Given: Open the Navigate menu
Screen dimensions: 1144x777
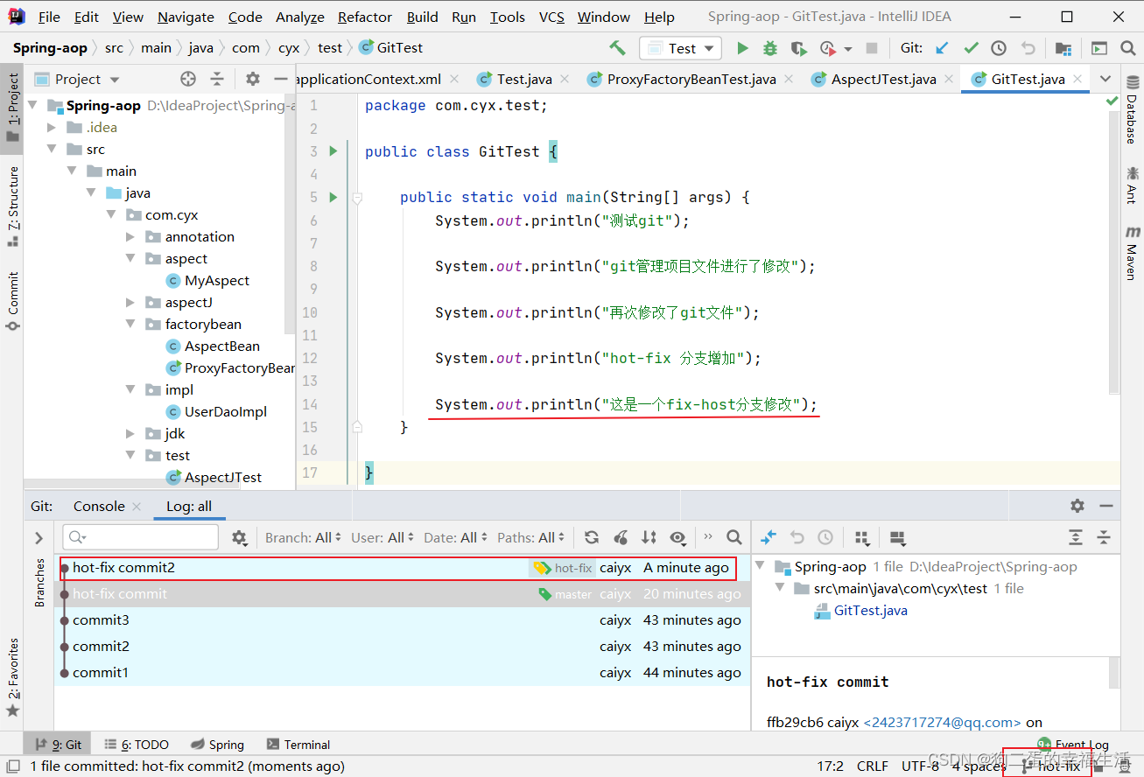Looking at the screenshot, I should (186, 17).
